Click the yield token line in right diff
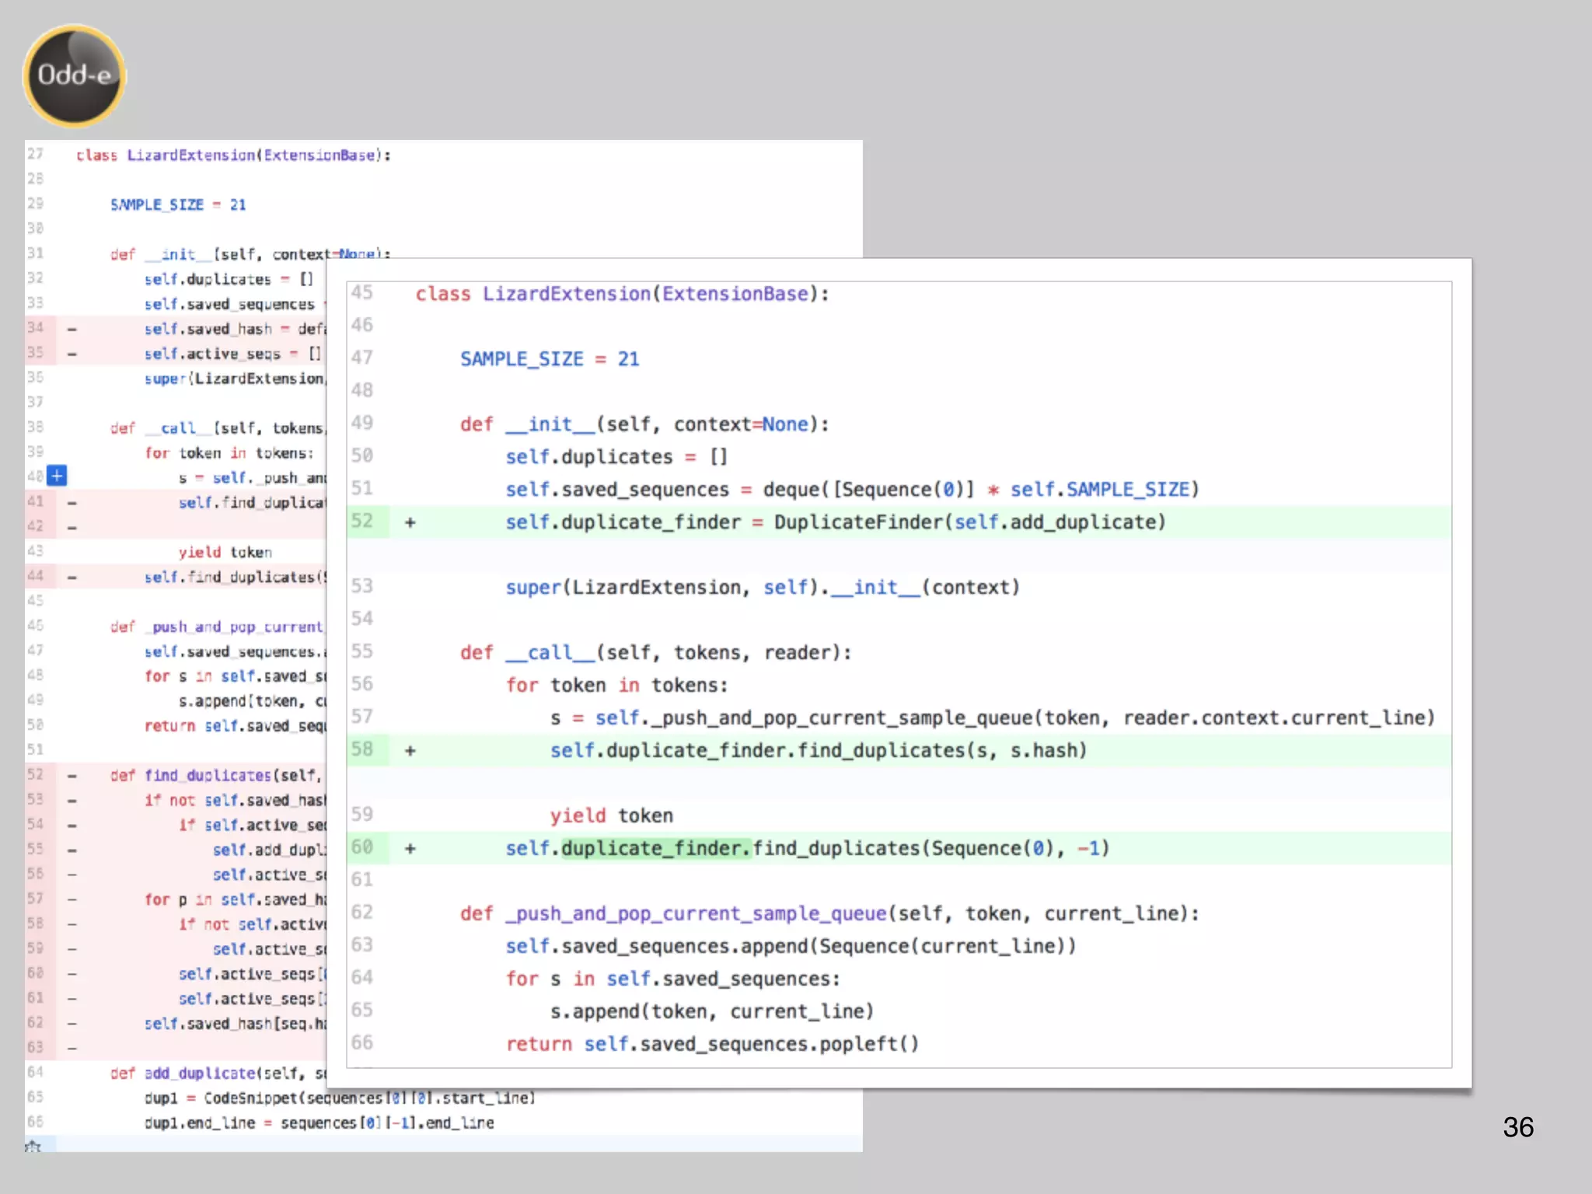1592x1194 pixels. pos(611,815)
